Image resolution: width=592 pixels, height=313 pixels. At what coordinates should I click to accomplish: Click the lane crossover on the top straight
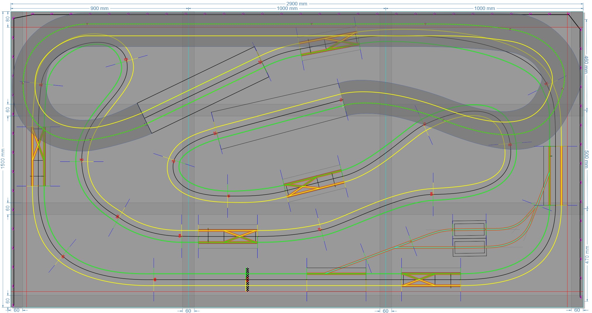tap(329, 43)
